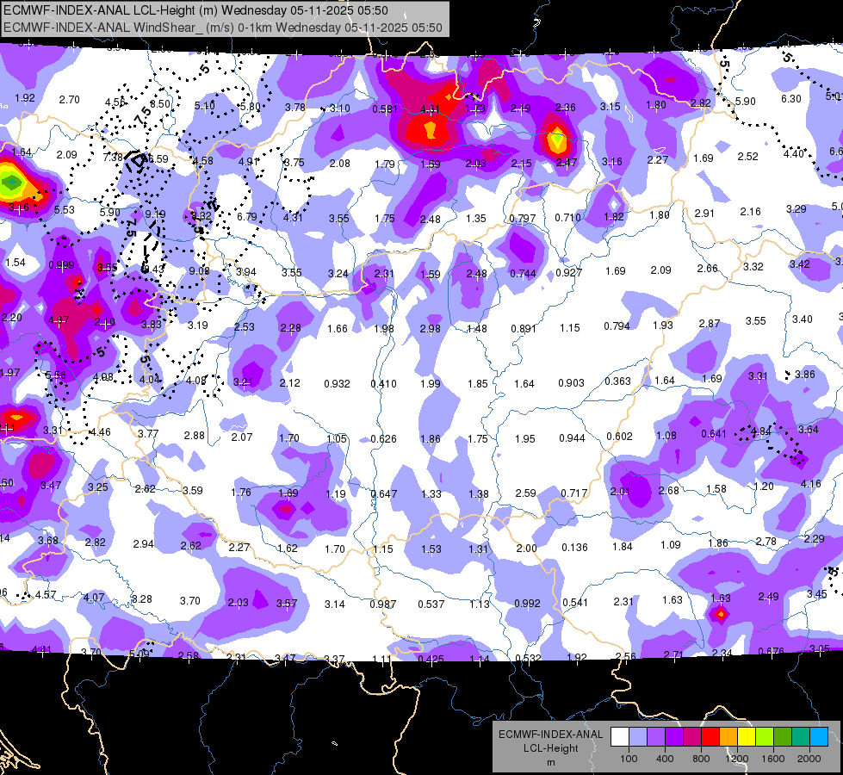Click the shear value 3.86
This screenshot has height=775, width=843.
tap(805, 375)
